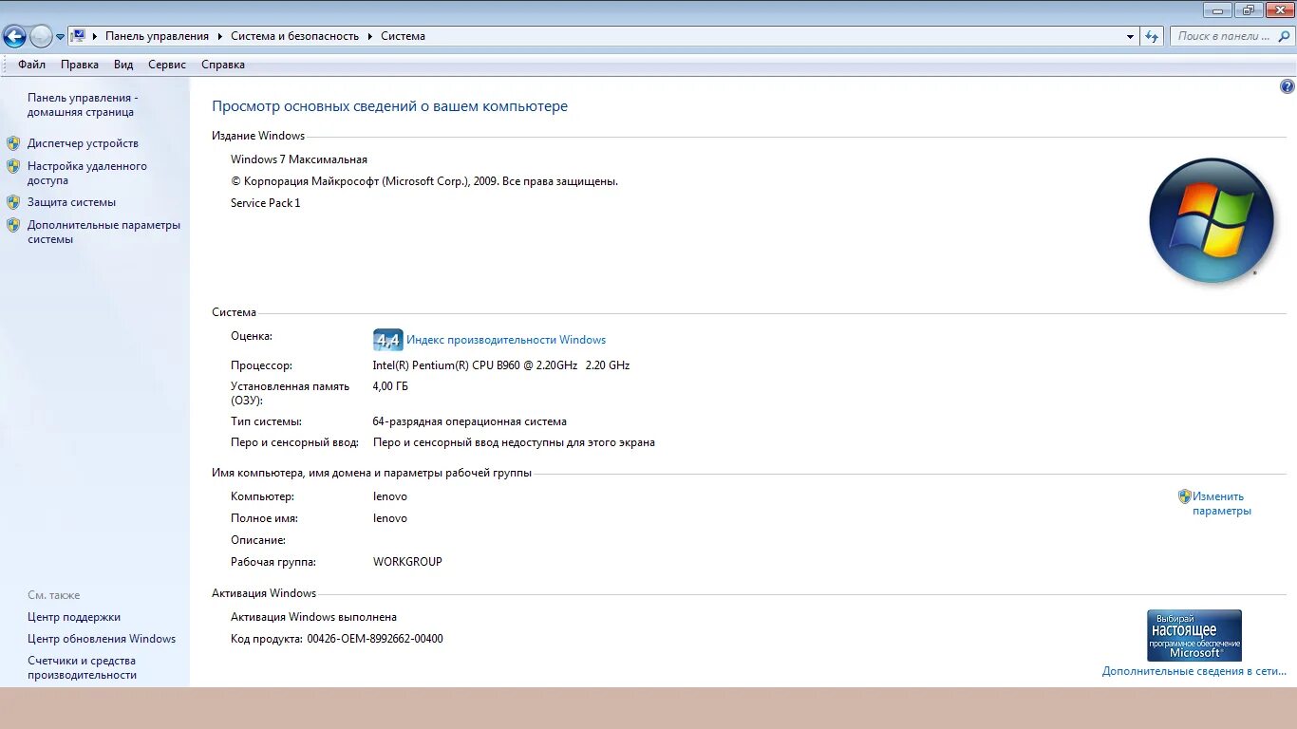Open address bar history dropdown arrow
The image size is (1297, 729).
(x=1130, y=36)
